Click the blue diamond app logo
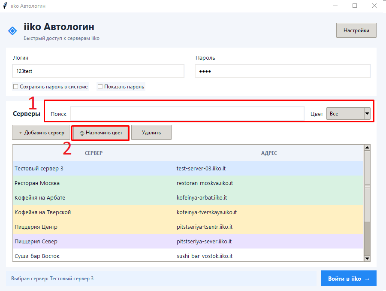 click(12, 31)
